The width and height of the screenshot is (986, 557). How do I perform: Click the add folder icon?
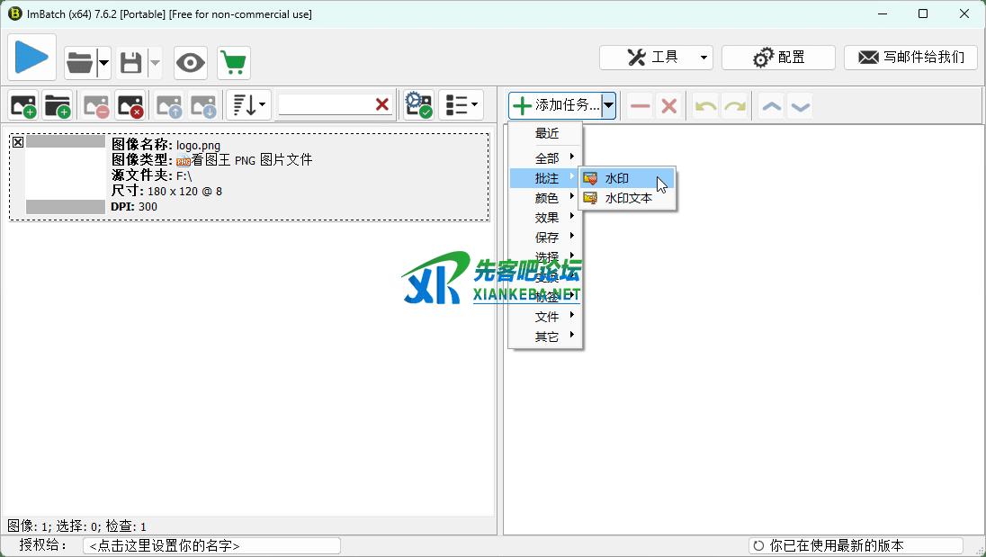(x=58, y=106)
